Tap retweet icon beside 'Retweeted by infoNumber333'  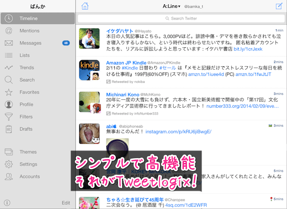click(109, 114)
